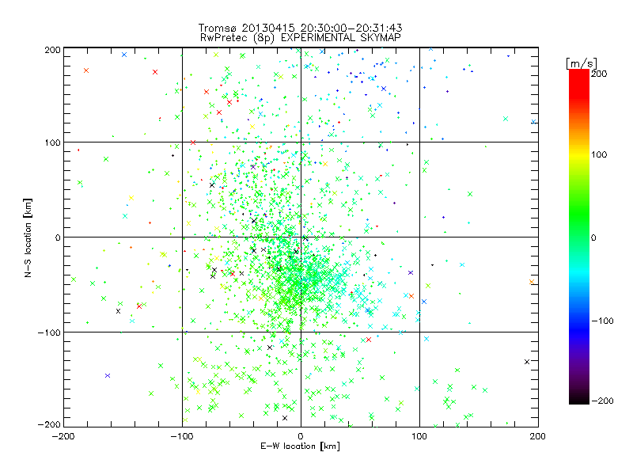Click the '[m/s]' unit label above colorbar
This screenshot has height=475, width=633.
[582, 63]
